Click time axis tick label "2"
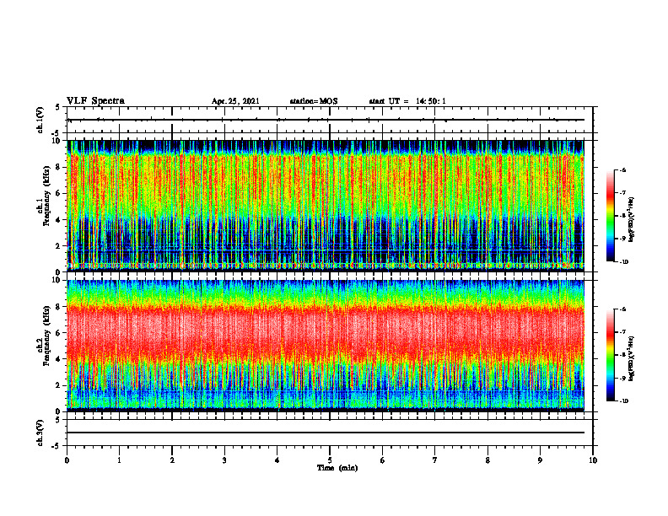Image resolution: width=668 pixels, height=516 pixels. click(172, 460)
